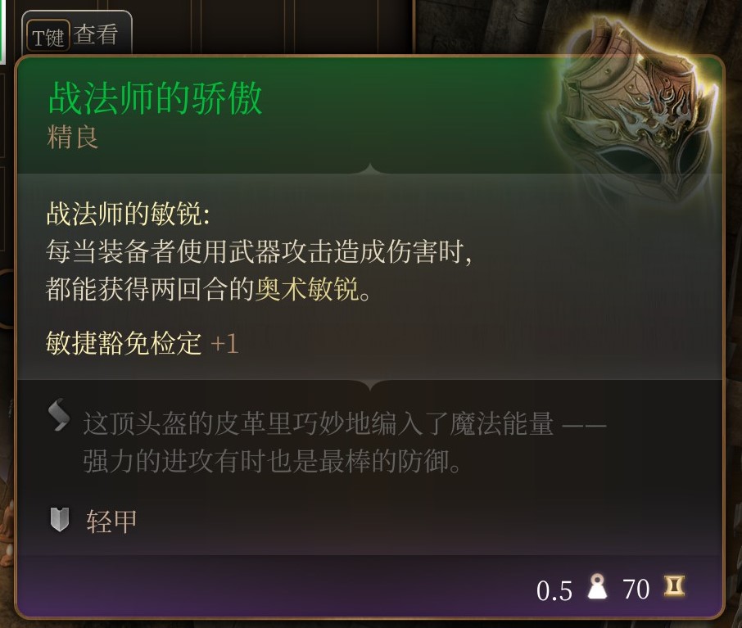Screen dimensions: 742x628
Task: Click the light armor shield icon
Action: (60, 519)
